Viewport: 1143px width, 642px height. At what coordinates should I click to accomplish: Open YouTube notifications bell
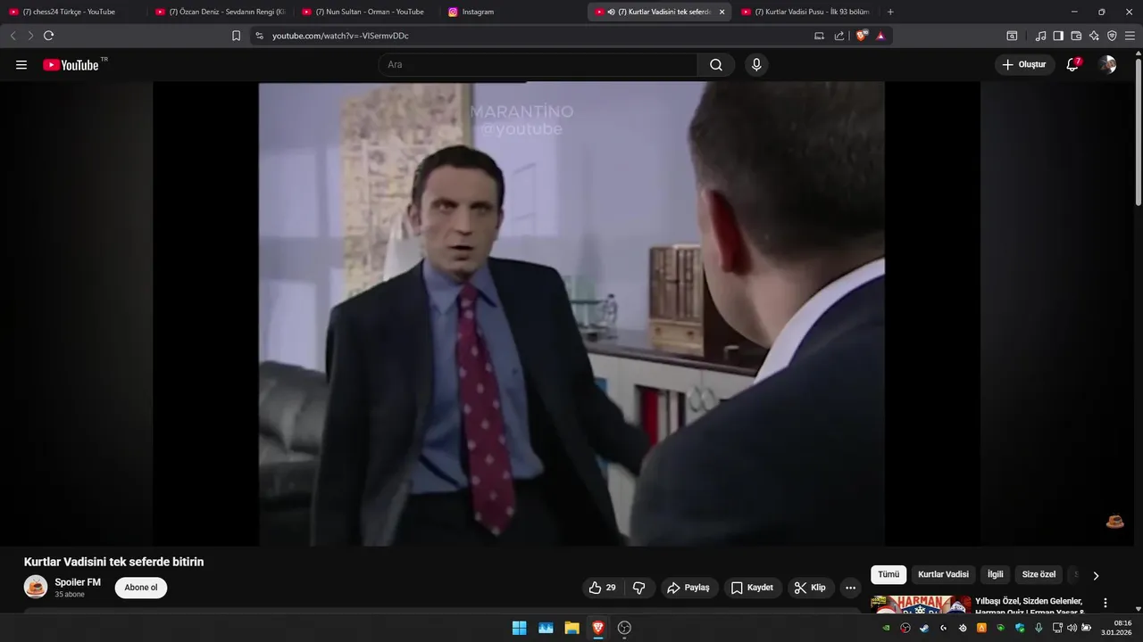point(1072,64)
